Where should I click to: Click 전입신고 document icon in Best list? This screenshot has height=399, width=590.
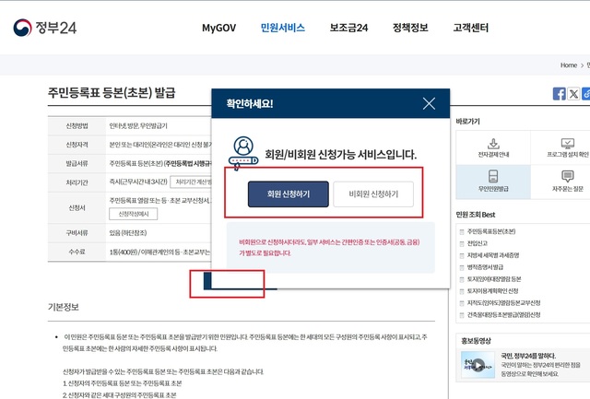pyautogui.click(x=462, y=243)
